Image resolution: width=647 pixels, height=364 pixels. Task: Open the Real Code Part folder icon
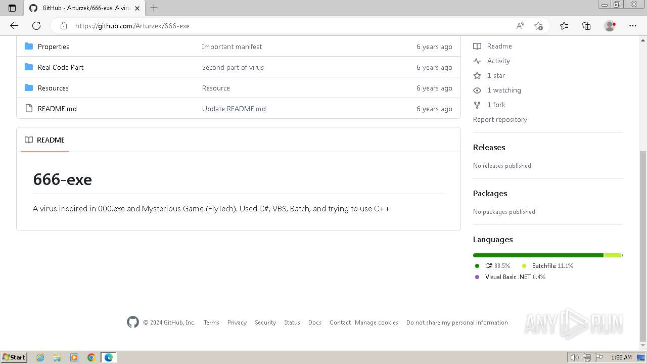point(29,67)
